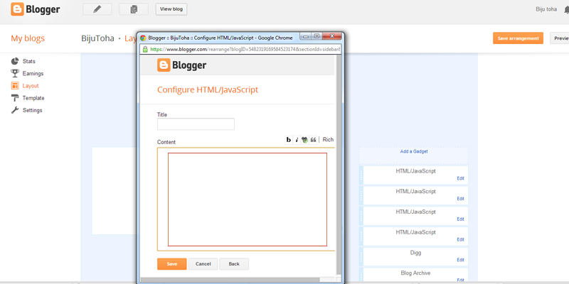Viewport: 569px width, 284px height.
Task: Apply blockquote with the quote icon
Action: coord(313,140)
